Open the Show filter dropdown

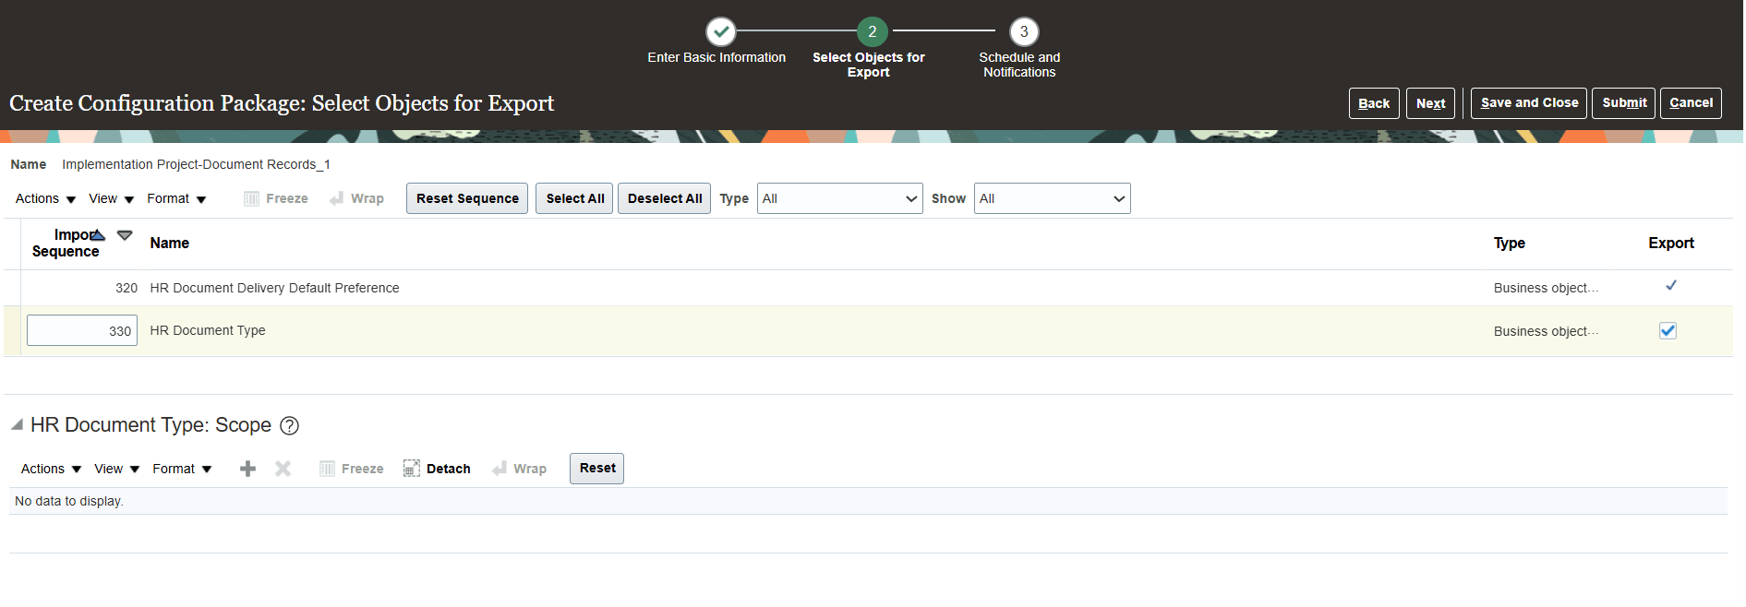1052,198
